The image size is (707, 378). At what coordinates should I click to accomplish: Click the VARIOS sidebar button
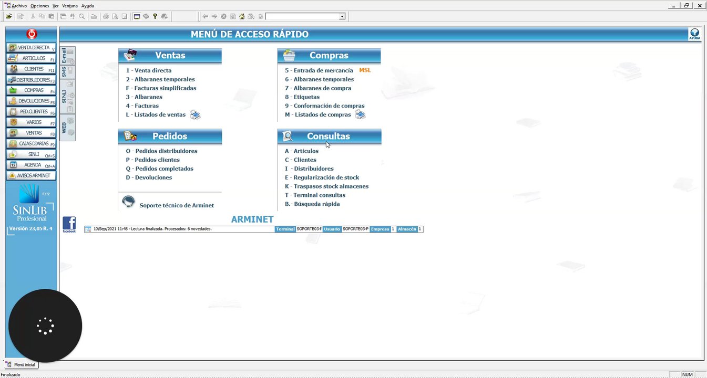(x=31, y=122)
